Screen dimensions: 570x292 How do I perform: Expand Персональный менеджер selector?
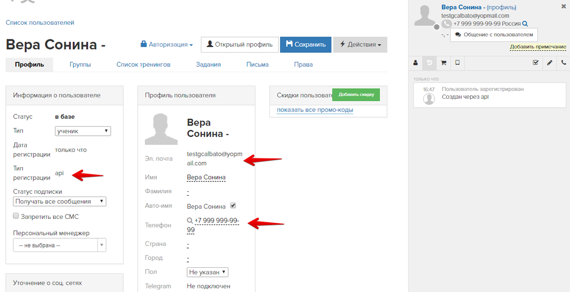tap(60, 245)
